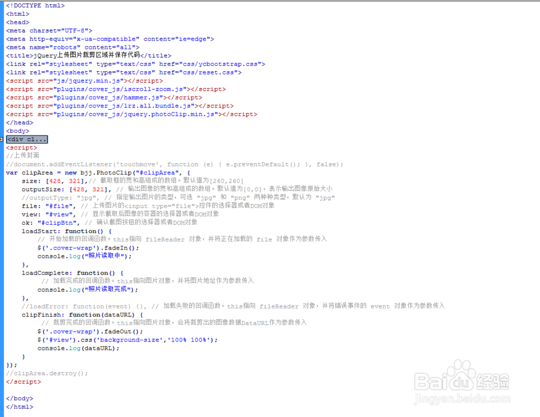Click the meta name="robots" line
Image resolution: width=540 pixels, height=417 pixels.
point(73,47)
